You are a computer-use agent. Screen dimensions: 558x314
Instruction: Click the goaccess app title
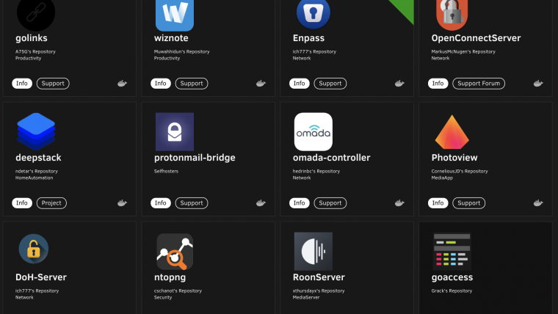click(x=452, y=278)
